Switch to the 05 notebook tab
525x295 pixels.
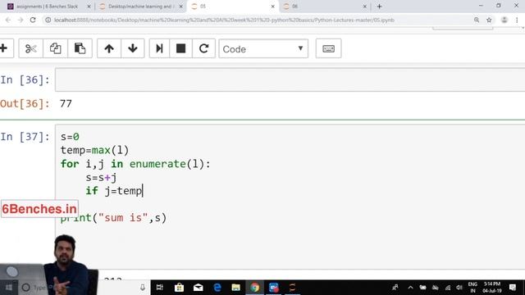(x=232, y=7)
